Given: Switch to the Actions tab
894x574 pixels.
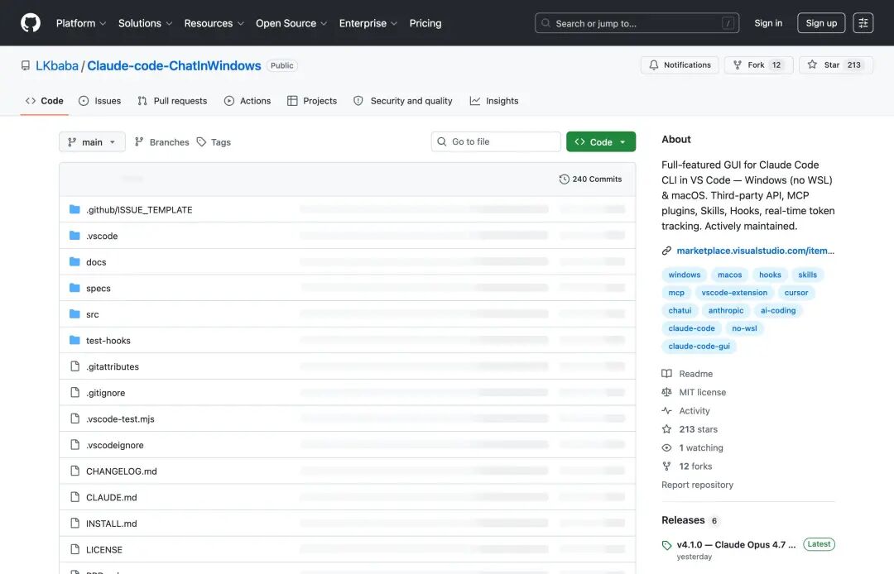Looking at the screenshot, I should click(248, 101).
